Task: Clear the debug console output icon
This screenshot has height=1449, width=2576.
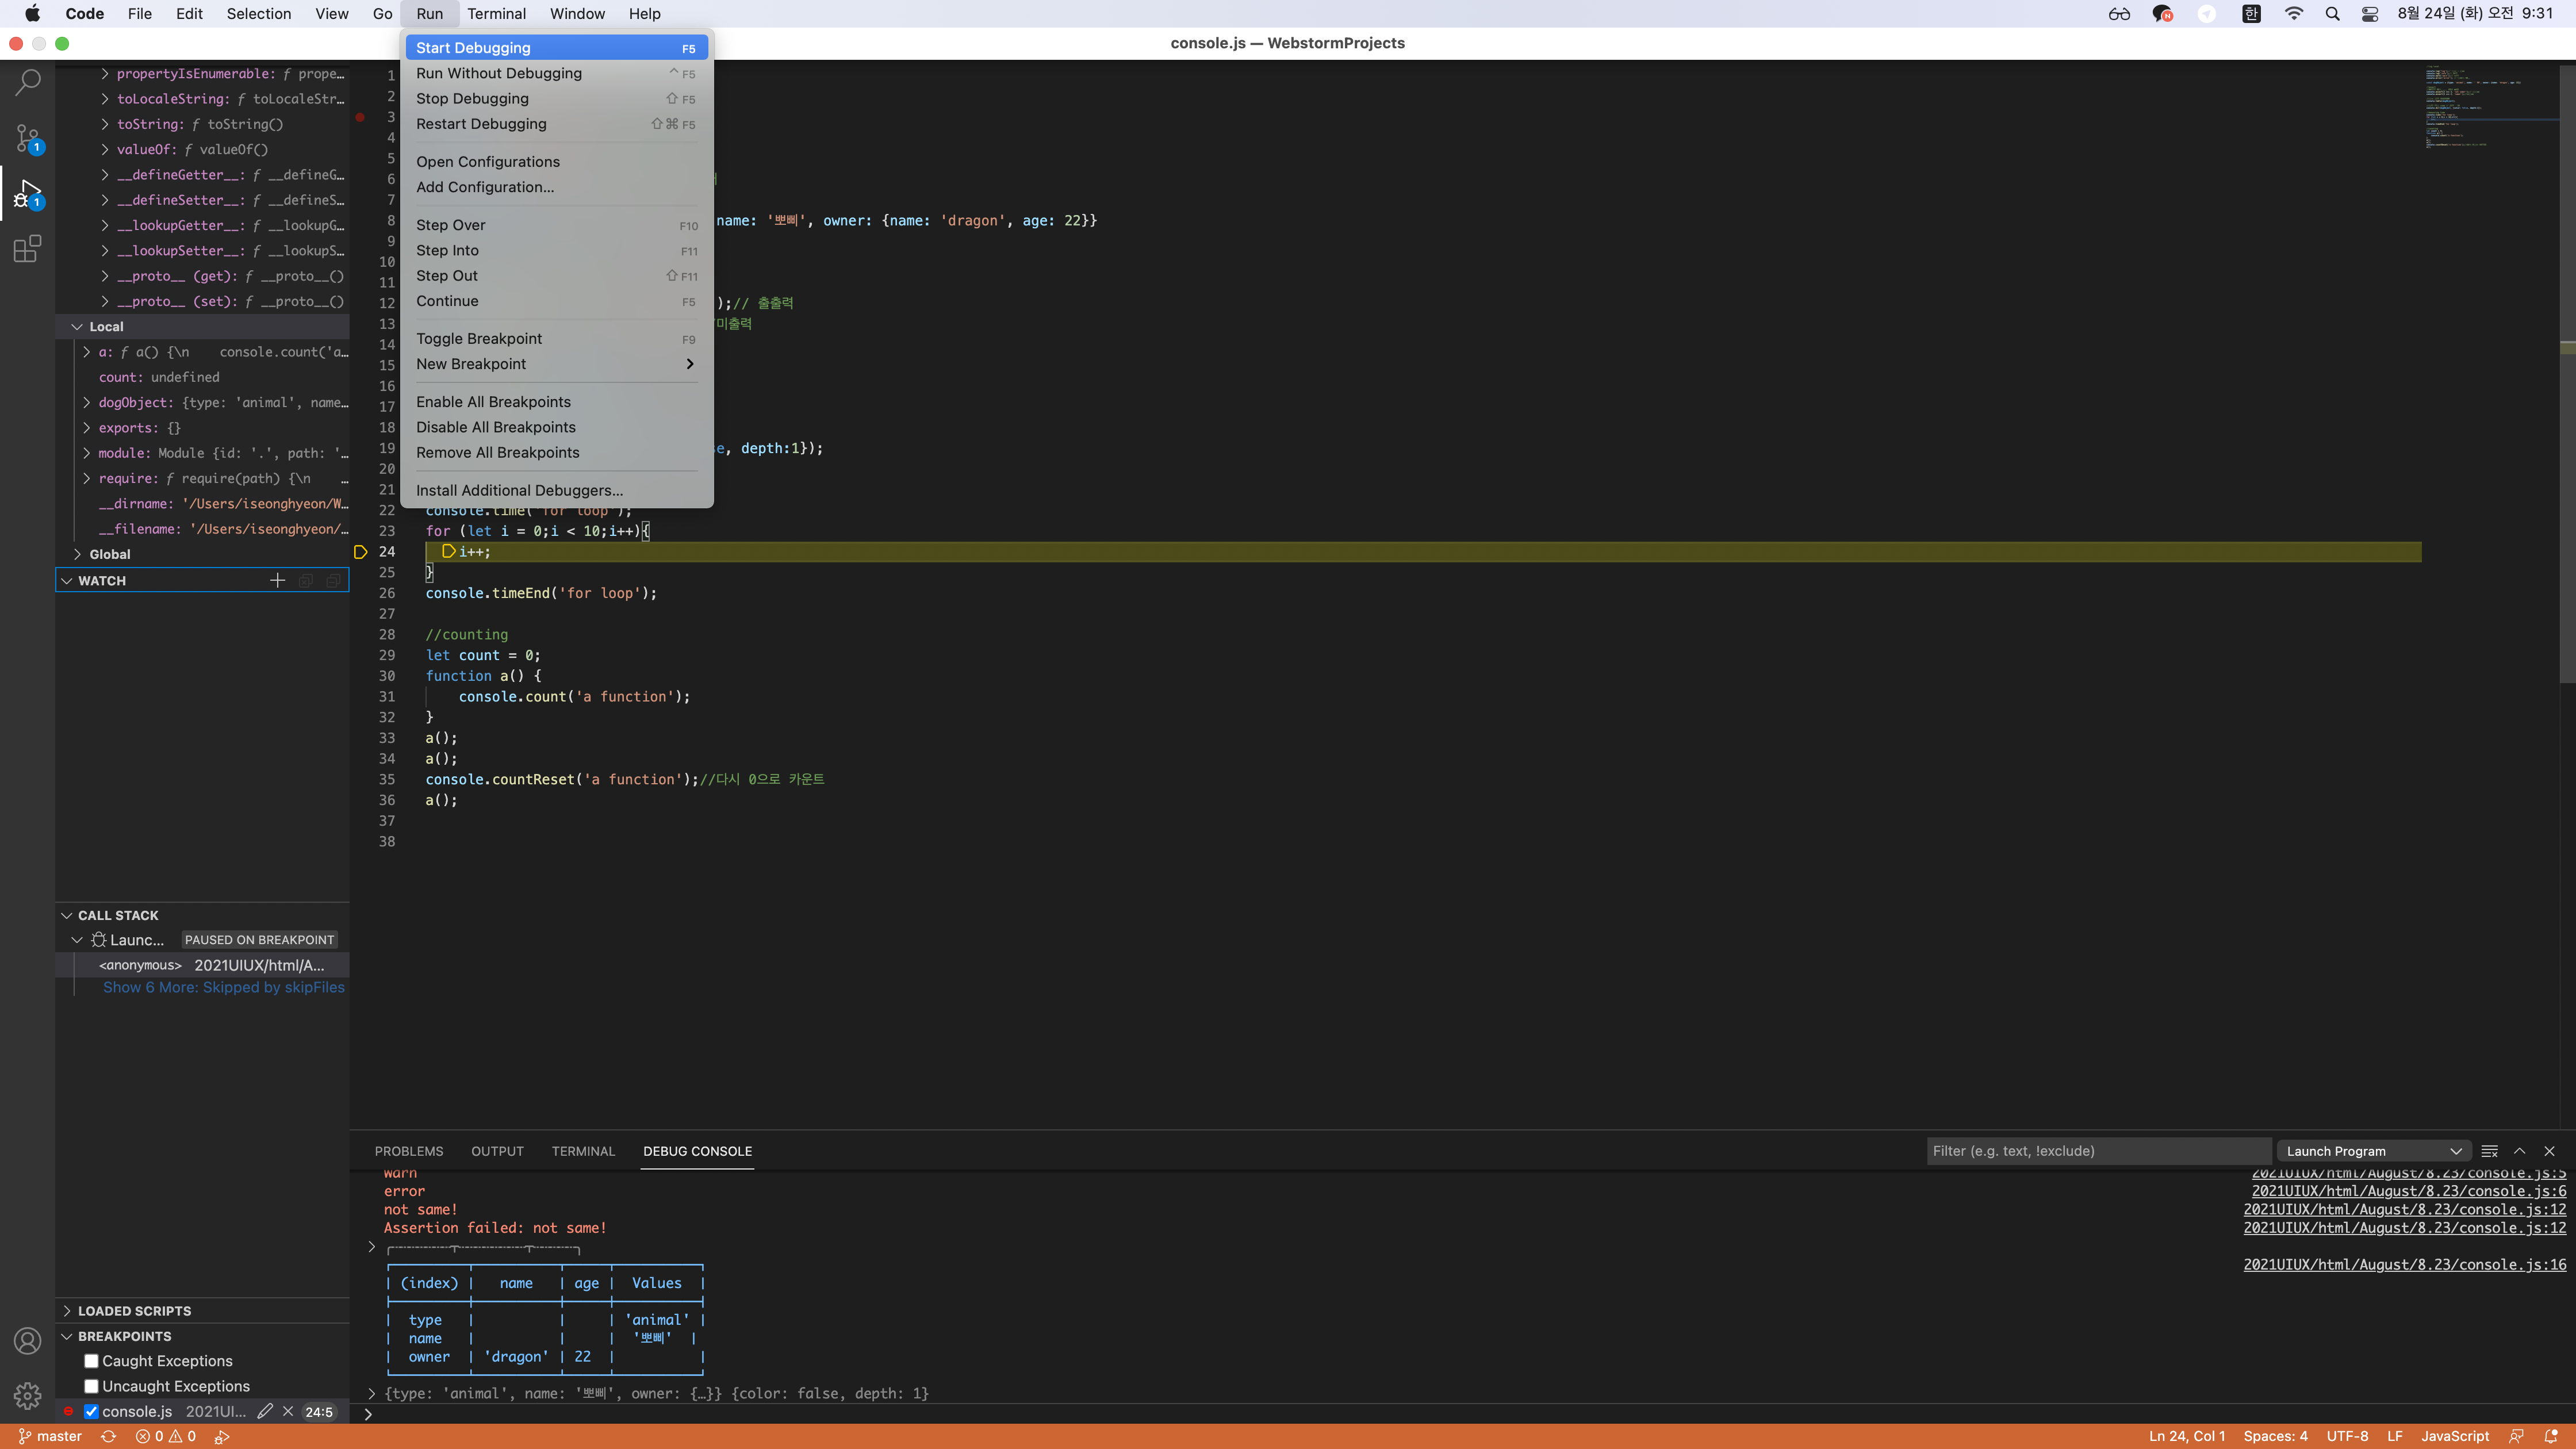Action: 2489,1151
